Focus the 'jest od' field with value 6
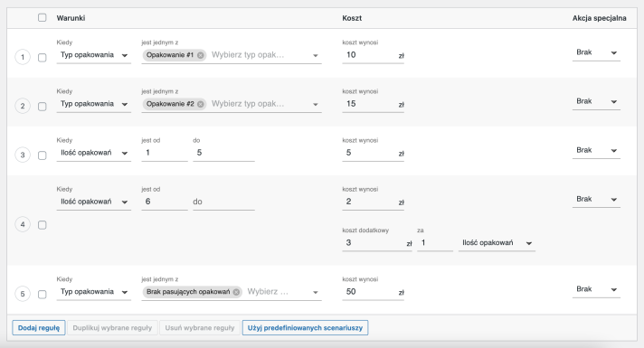 tap(165, 202)
